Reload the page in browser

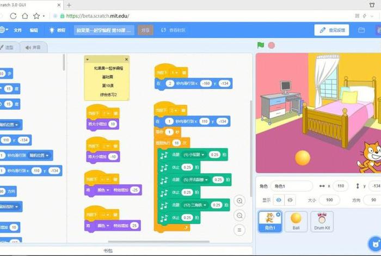tap(13, 16)
